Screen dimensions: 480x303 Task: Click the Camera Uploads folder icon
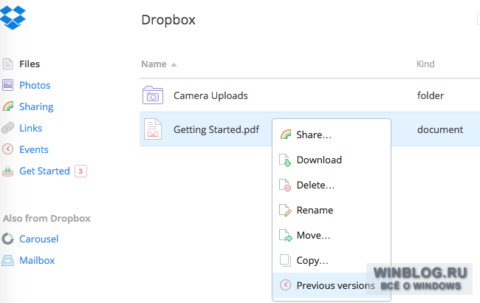(153, 95)
